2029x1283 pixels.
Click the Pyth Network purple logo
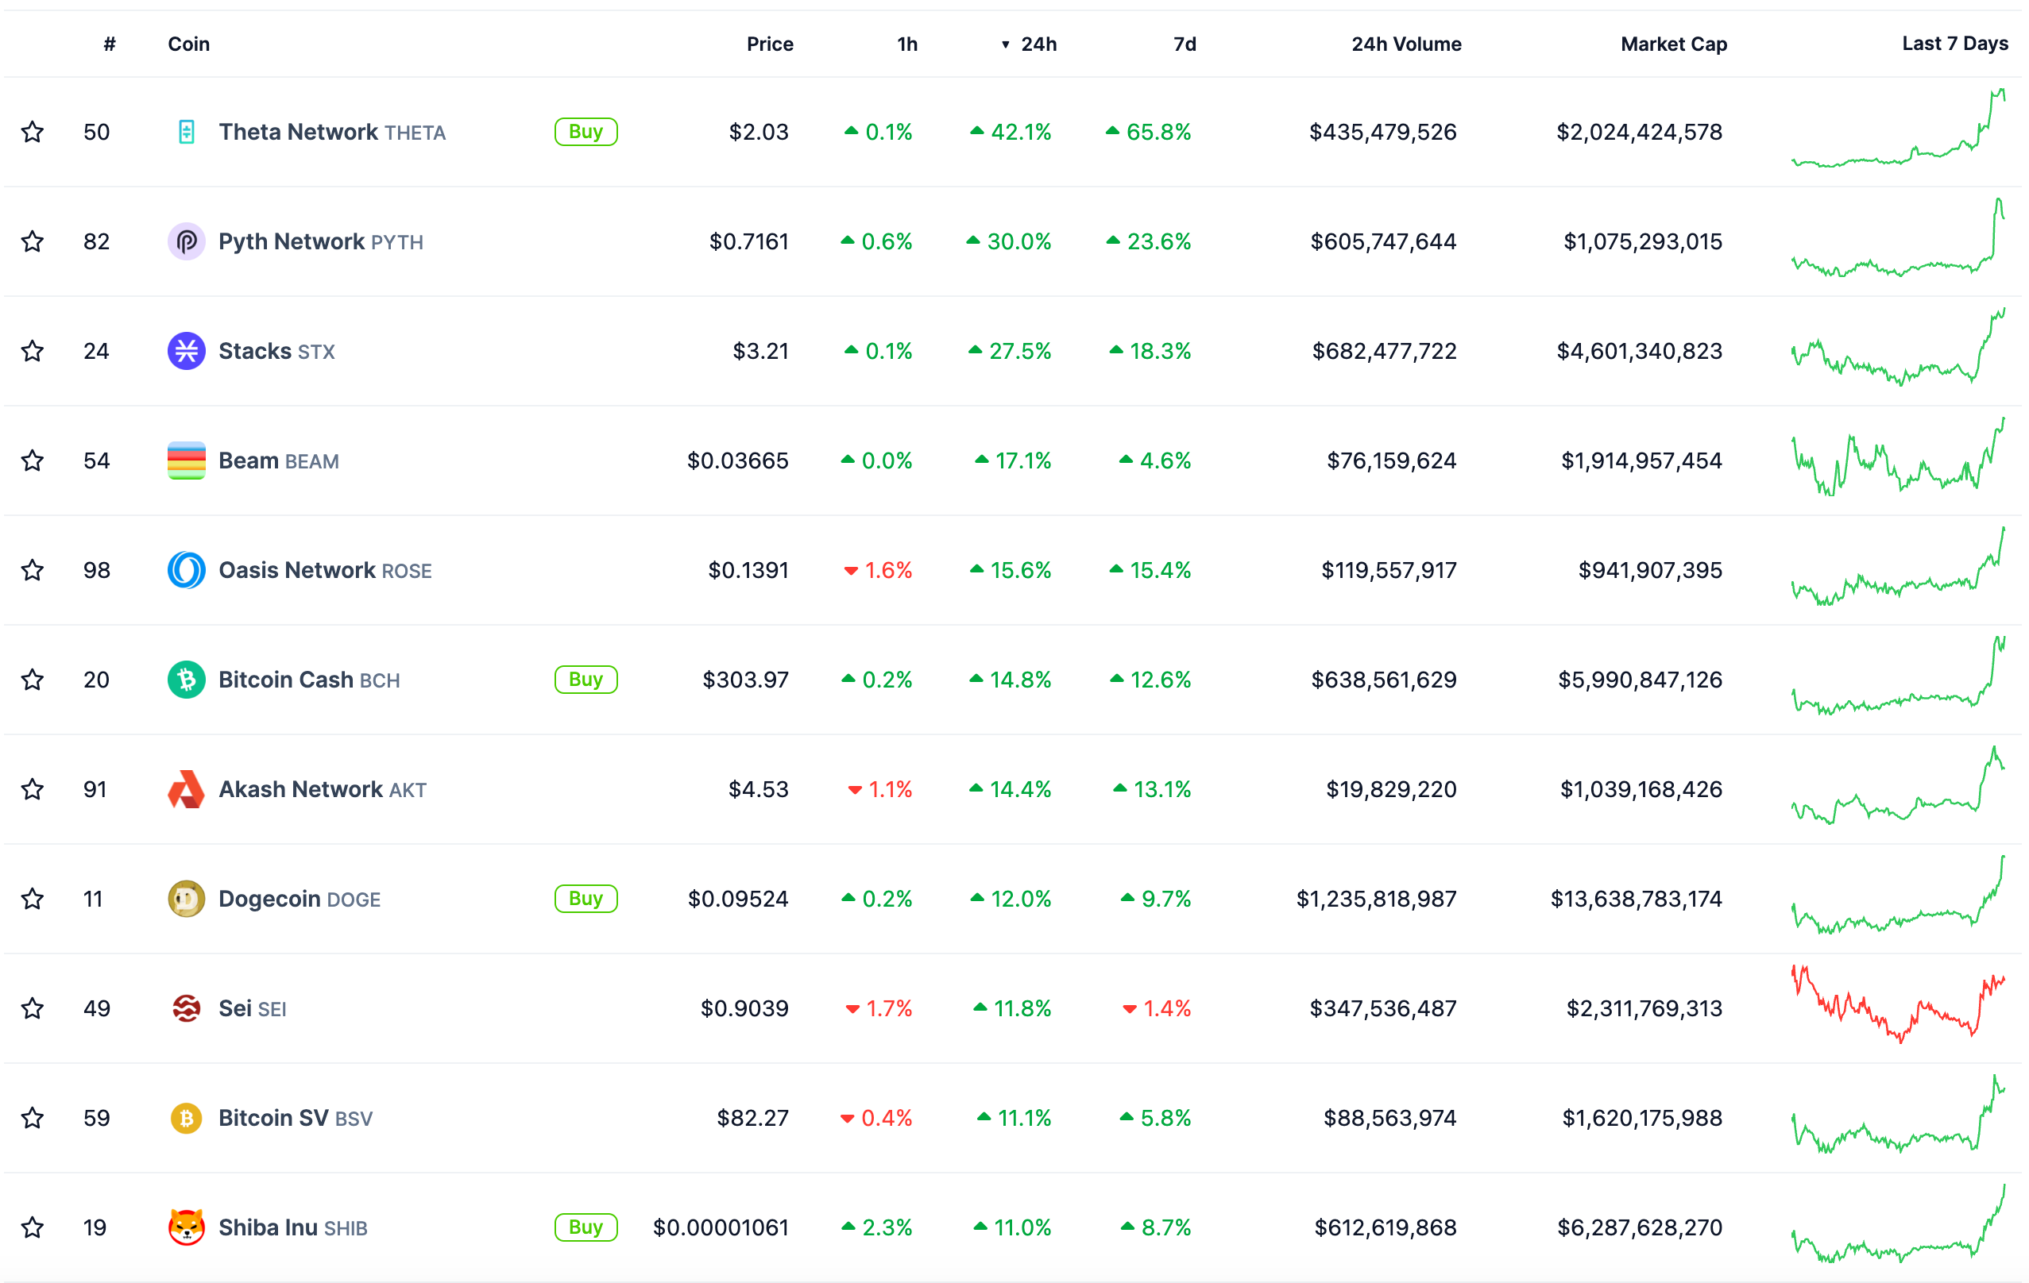point(186,241)
